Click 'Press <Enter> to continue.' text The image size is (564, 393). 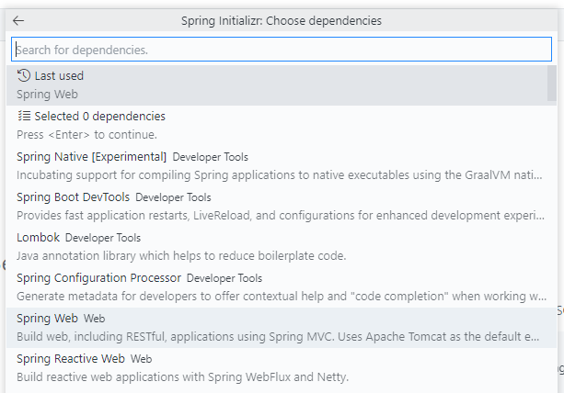pos(86,135)
